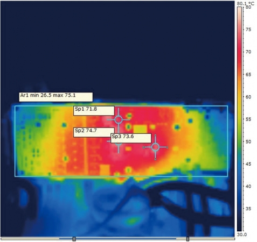Select the Sp1 crosshair spot marker
This screenshot has width=257, height=242.
pyautogui.click(x=119, y=119)
